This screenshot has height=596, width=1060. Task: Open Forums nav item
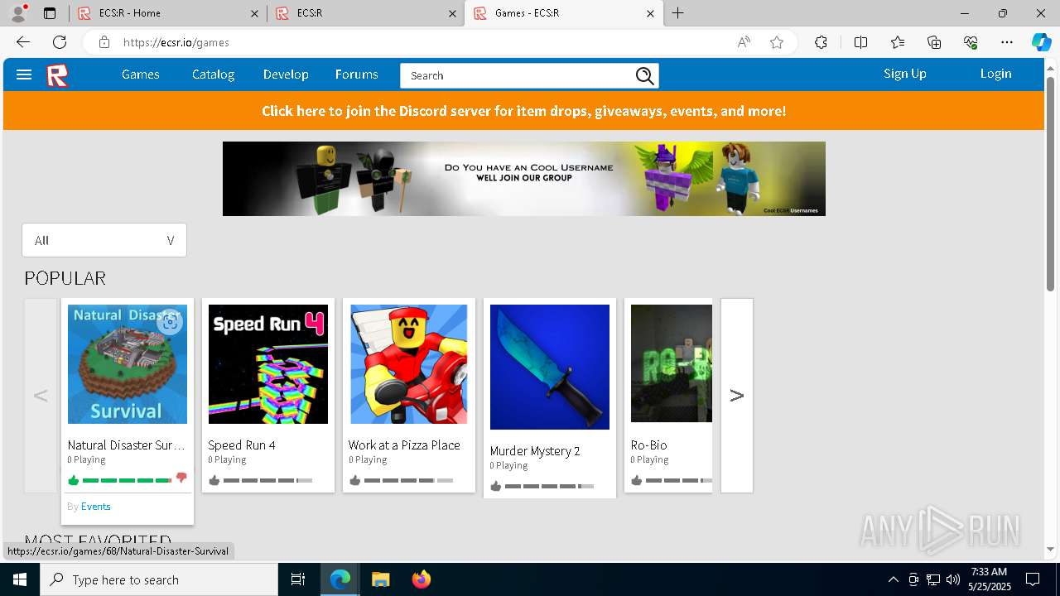[x=357, y=74]
